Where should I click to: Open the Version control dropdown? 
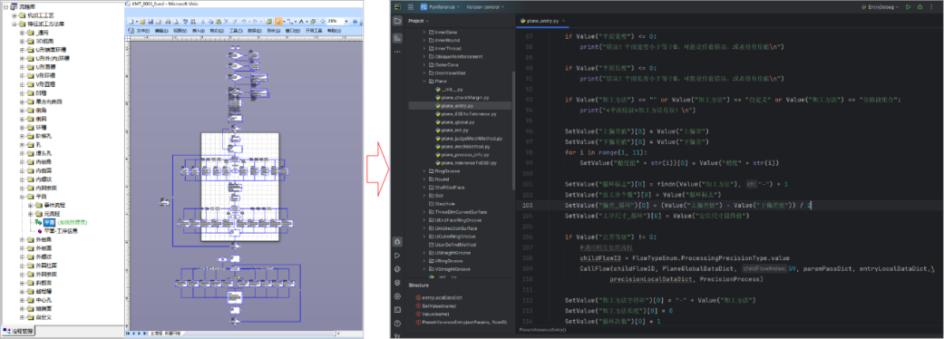485,6
